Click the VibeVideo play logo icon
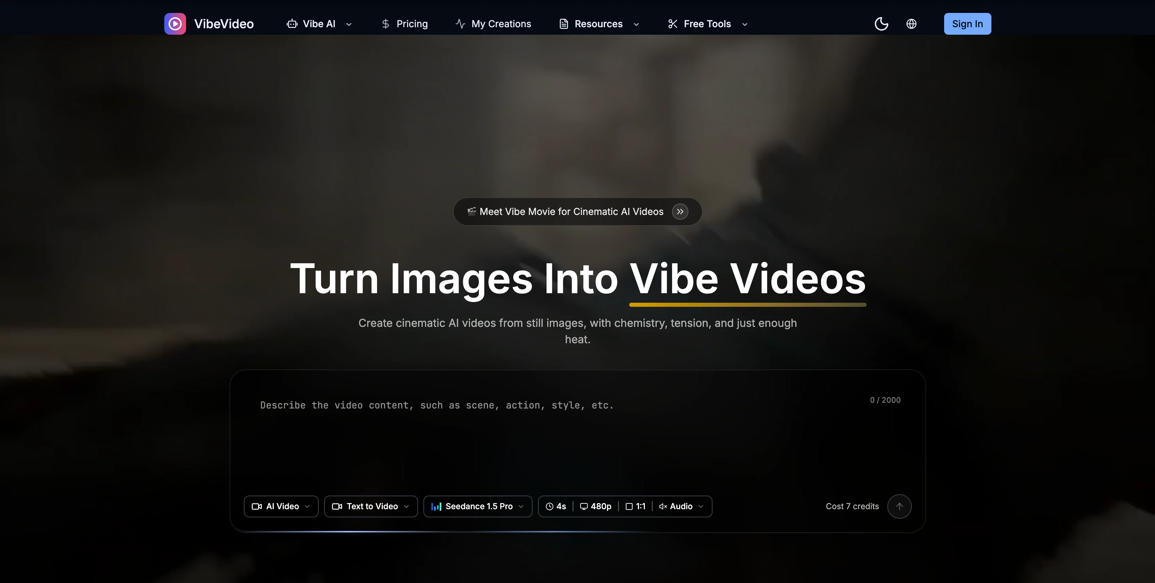The width and height of the screenshot is (1155, 583). pos(175,24)
